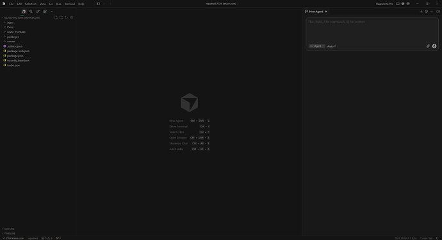442x240 pixels.
Task: Toggle primary sidebar icon in title bar
Action: click(98, 4)
